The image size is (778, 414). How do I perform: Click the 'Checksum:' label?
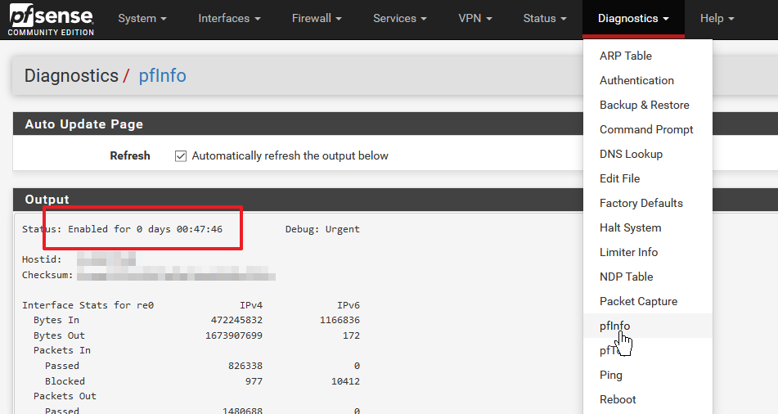click(47, 275)
